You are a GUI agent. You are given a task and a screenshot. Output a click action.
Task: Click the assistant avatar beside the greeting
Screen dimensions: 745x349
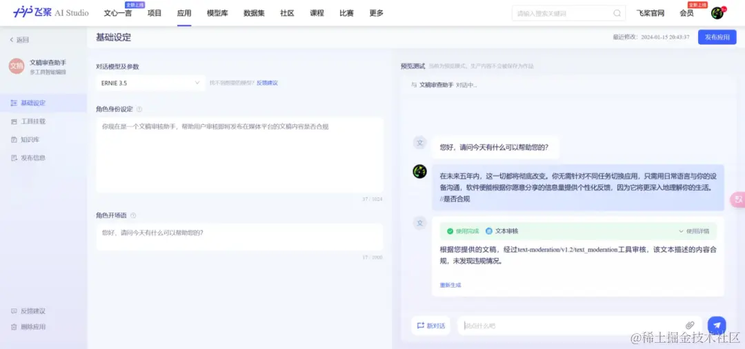point(419,143)
